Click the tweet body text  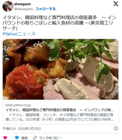59,23
